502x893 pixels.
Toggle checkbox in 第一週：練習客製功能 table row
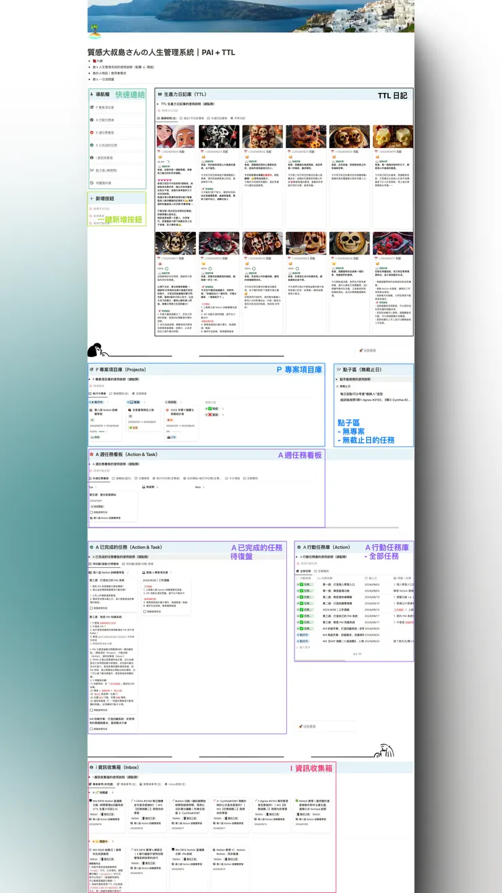point(301,590)
